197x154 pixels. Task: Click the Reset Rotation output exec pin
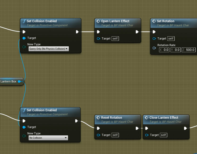coord(137,128)
